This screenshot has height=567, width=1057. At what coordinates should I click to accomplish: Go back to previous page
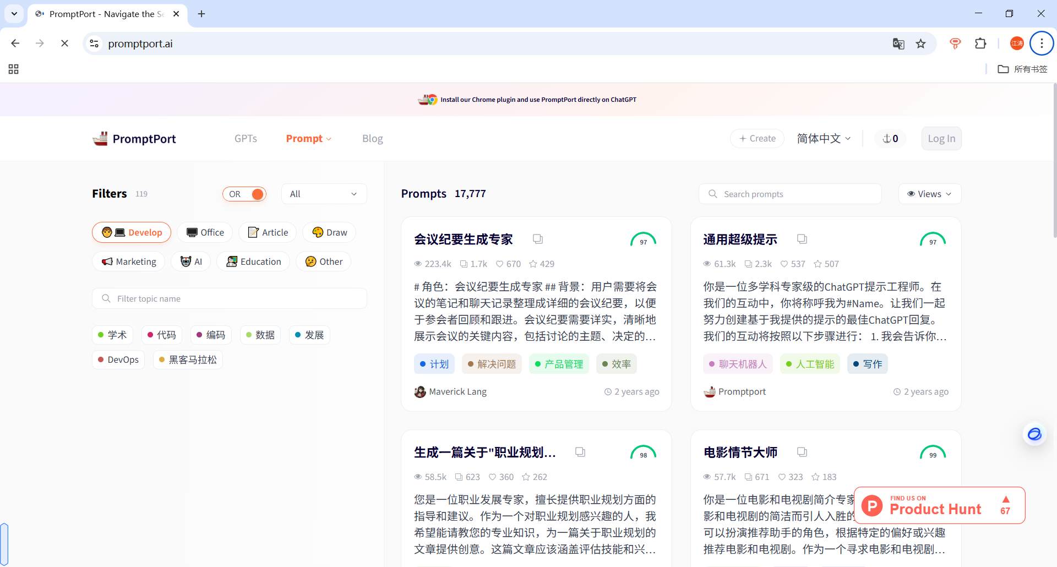[15, 43]
